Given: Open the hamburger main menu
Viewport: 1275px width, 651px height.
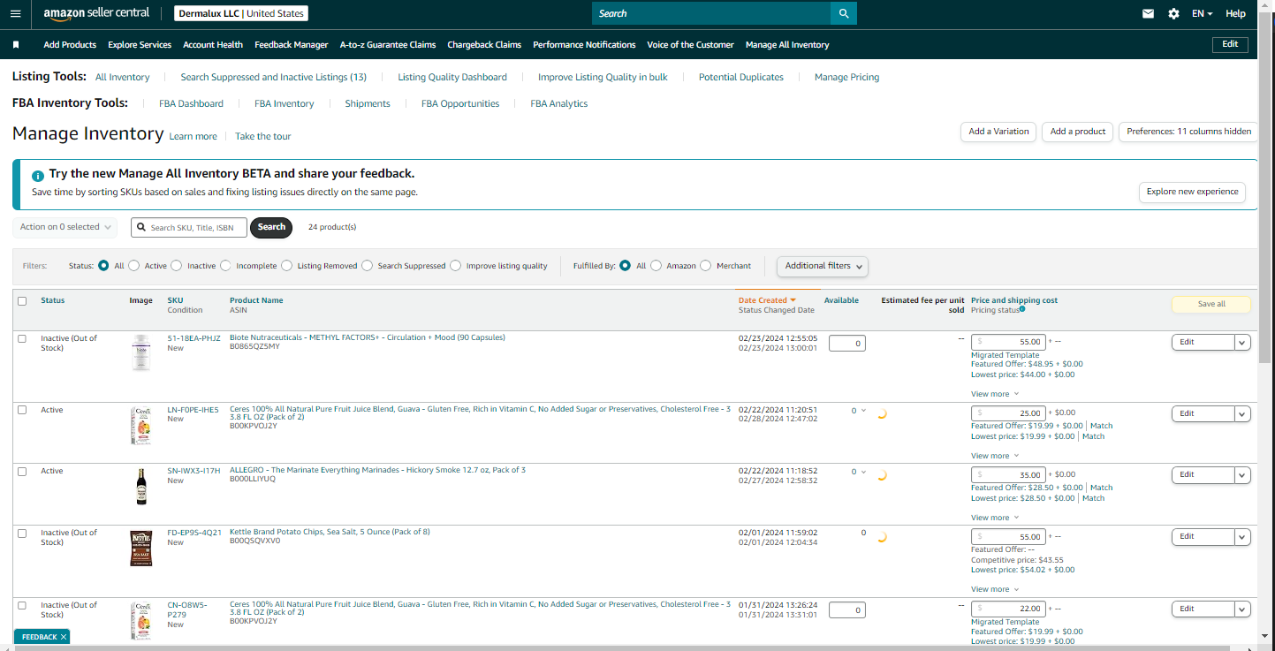Looking at the screenshot, I should click(x=15, y=13).
